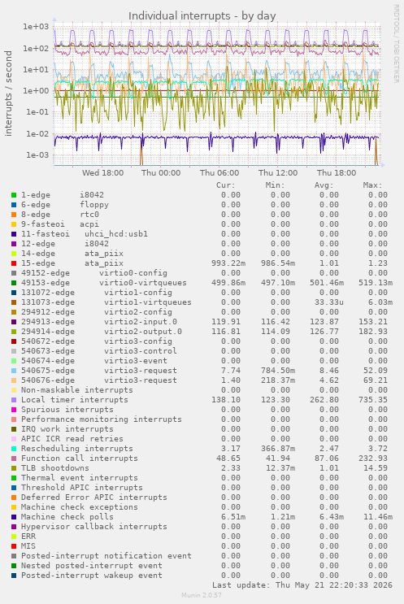Image resolution: width=404 pixels, height=604 pixels.
Task: Click the Thu 12:00 time axis label
Action: coord(278,173)
